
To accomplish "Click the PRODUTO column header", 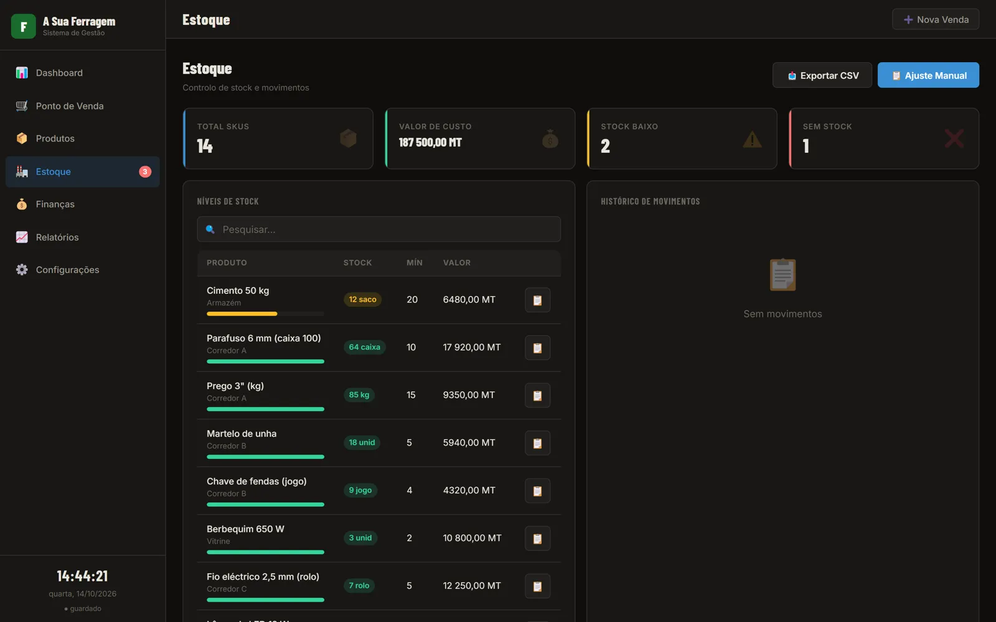I will tap(227, 262).
